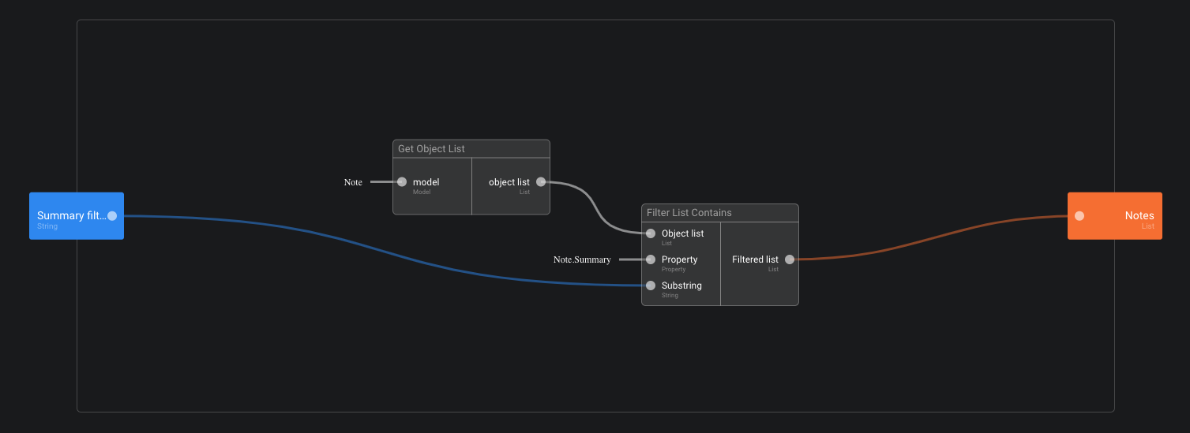Select the Object list input port on Filter List Contains
The width and height of the screenshot is (1190, 433).
pos(651,233)
